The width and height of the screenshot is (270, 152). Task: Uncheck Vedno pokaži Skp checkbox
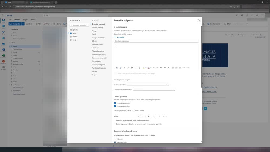115,103
